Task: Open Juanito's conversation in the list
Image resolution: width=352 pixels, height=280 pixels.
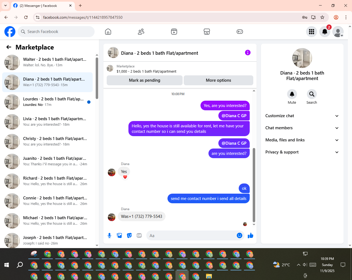Action: tap(47, 161)
